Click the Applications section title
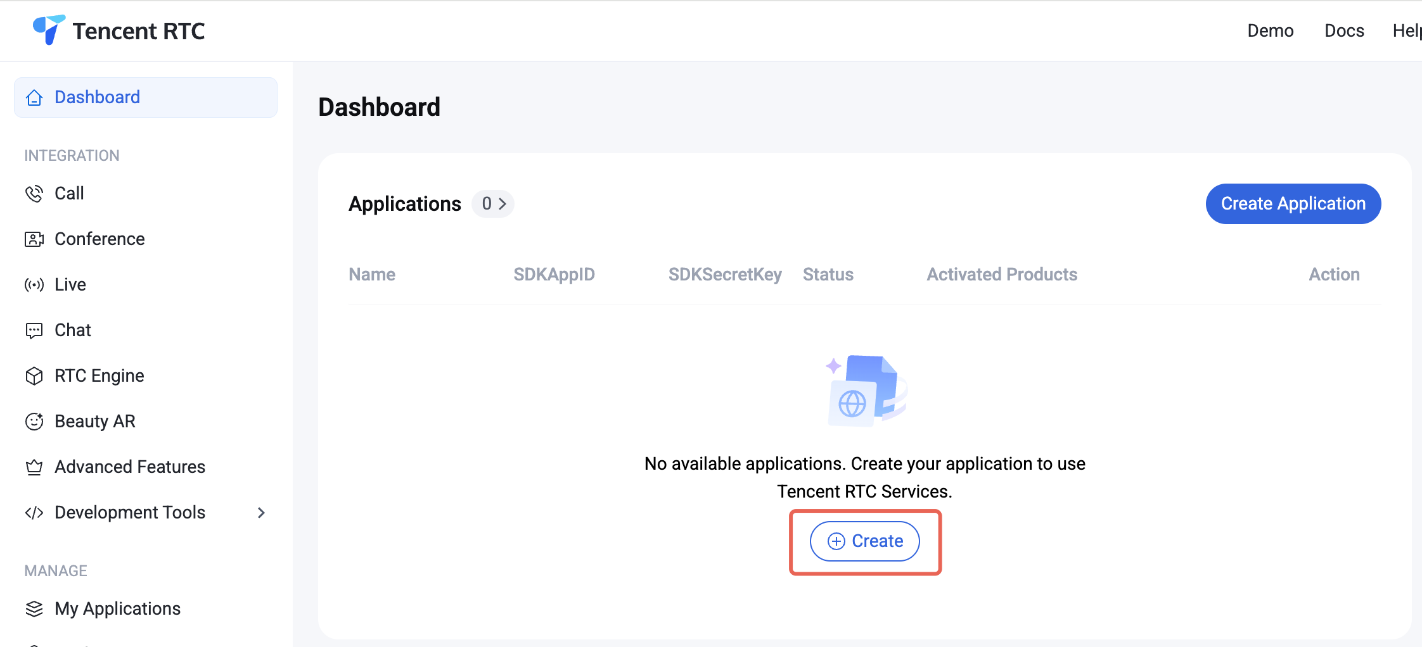The width and height of the screenshot is (1422, 647). 405,204
